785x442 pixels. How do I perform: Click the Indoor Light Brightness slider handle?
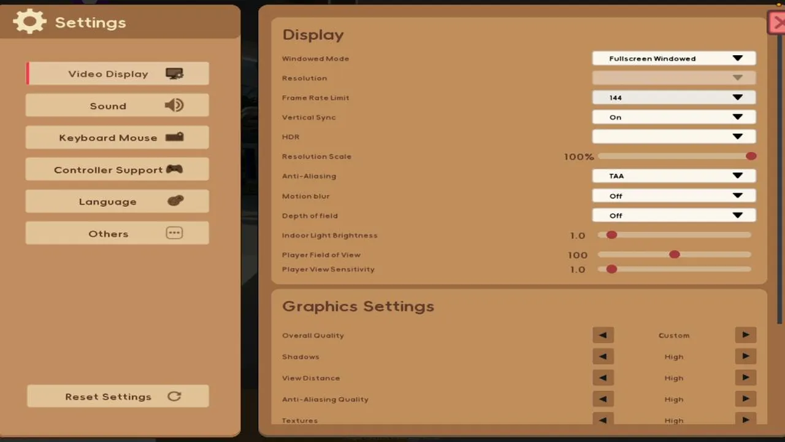point(611,235)
